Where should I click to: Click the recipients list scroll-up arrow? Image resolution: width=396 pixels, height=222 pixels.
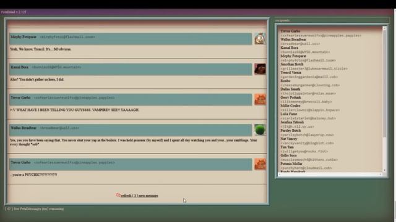coord(385,28)
